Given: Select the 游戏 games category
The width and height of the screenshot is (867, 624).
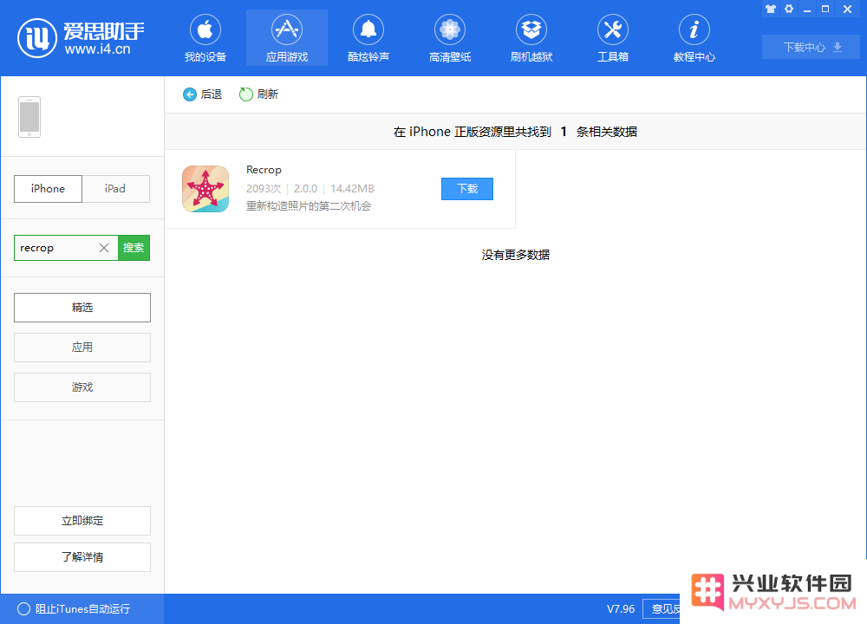Looking at the screenshot, I should point(82,387).
